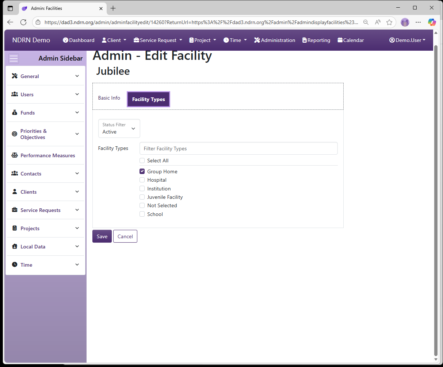Image resolution: width=443 pixels, height=367 pixels.
Task: Check the School checkbox
Action: pos(142,214)
